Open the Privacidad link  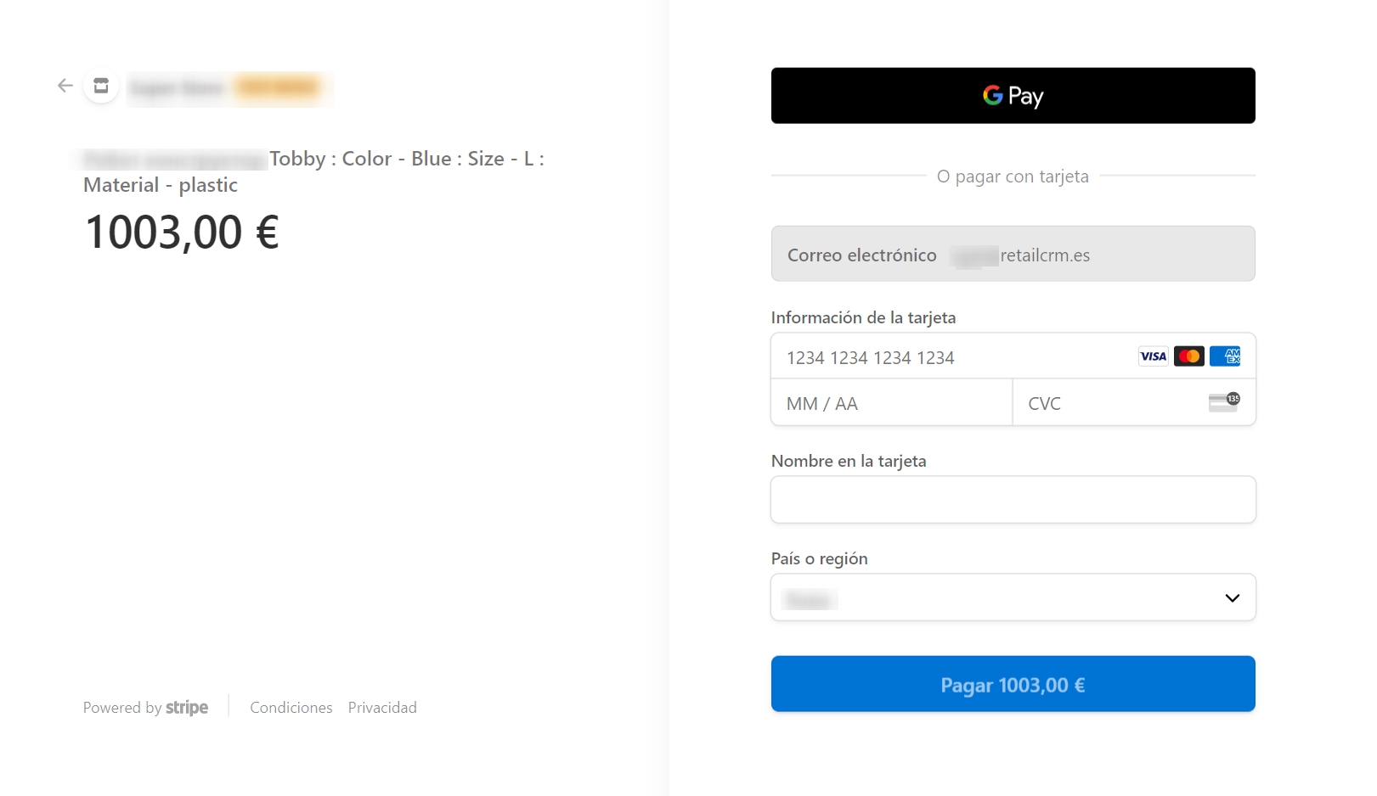click(382, 708)
